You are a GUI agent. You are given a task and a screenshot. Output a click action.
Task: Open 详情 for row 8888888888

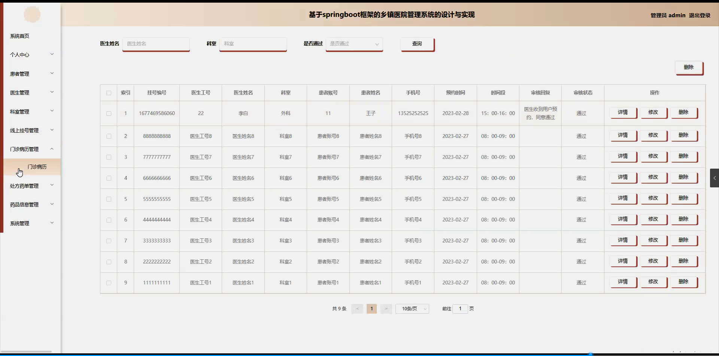[623, 135]
